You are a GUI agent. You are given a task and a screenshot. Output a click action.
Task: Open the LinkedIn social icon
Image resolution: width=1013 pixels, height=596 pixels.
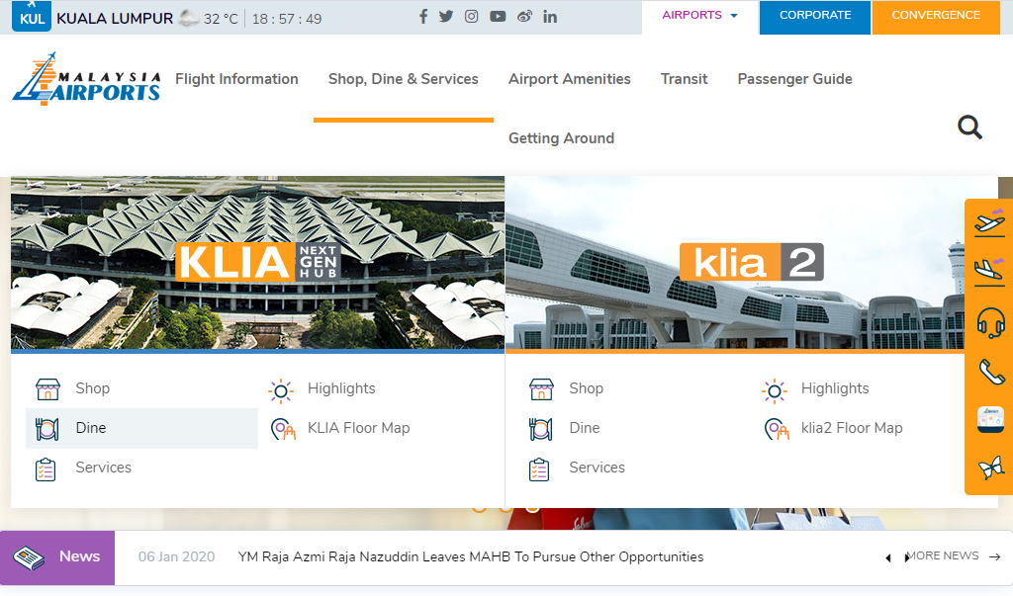(550, 17)
